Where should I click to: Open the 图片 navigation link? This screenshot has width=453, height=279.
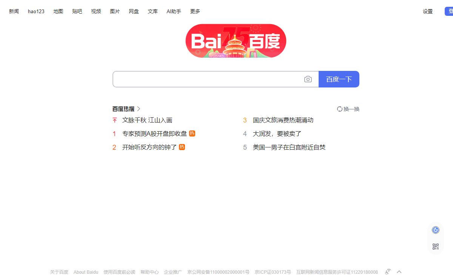point(115,11)
